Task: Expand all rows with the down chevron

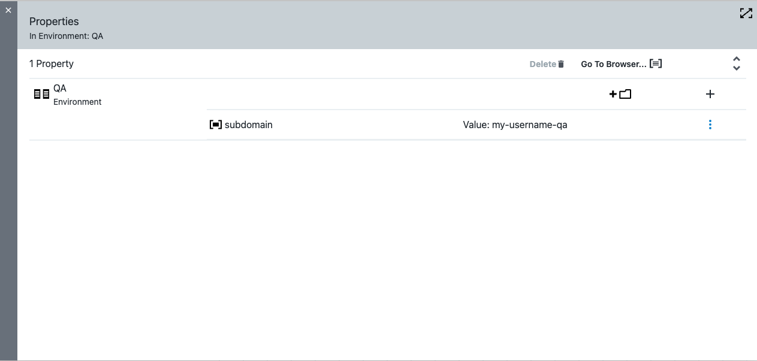Action: pos(737,68)
